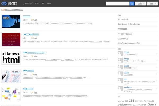Select the 'app' tag in tag cloud
Viewport: 159px width, 106px height.
coord(123,101)
